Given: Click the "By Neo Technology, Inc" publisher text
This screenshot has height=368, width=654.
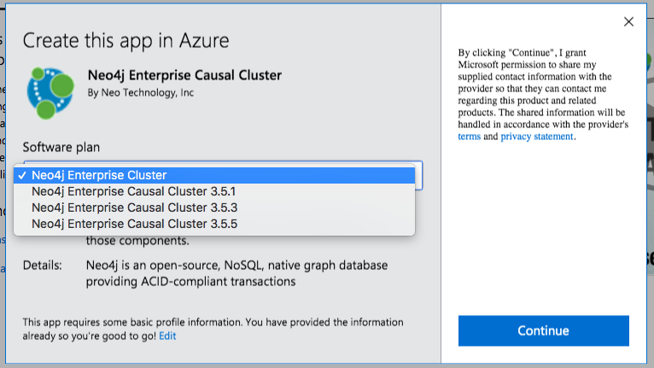Looking at the screenshot, I should point(134,93).
